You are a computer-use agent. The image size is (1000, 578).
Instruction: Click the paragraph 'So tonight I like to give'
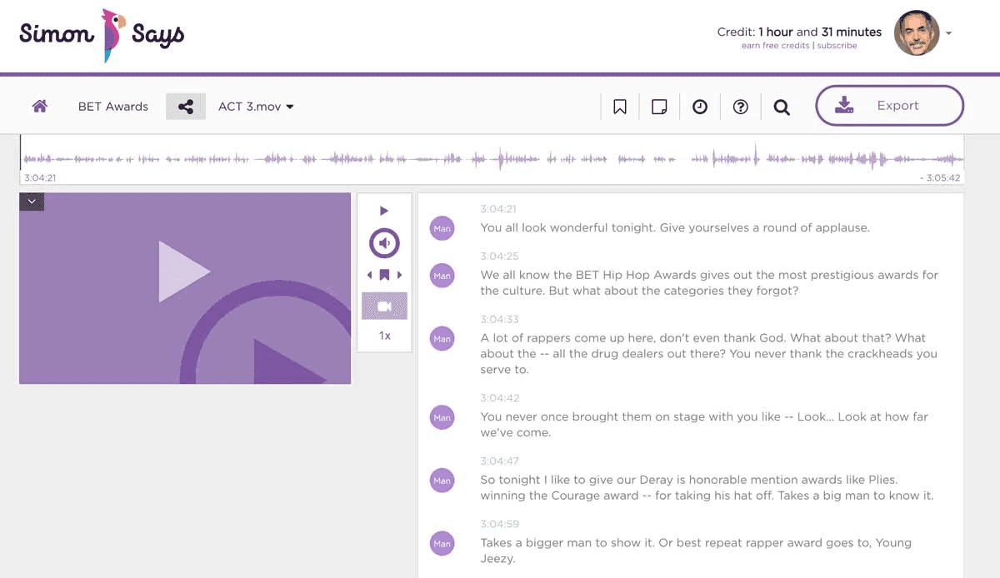[x=707, y=488]
